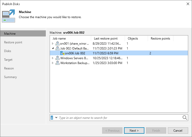Close the Publish Disks dialog
Viewport: 192px width, 137px height.
(x=188, y=4)
